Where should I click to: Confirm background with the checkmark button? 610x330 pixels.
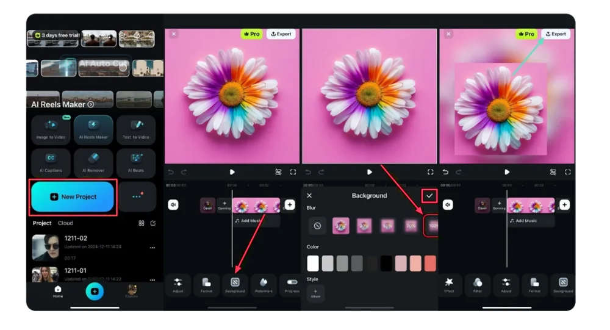tap(429, 196)
